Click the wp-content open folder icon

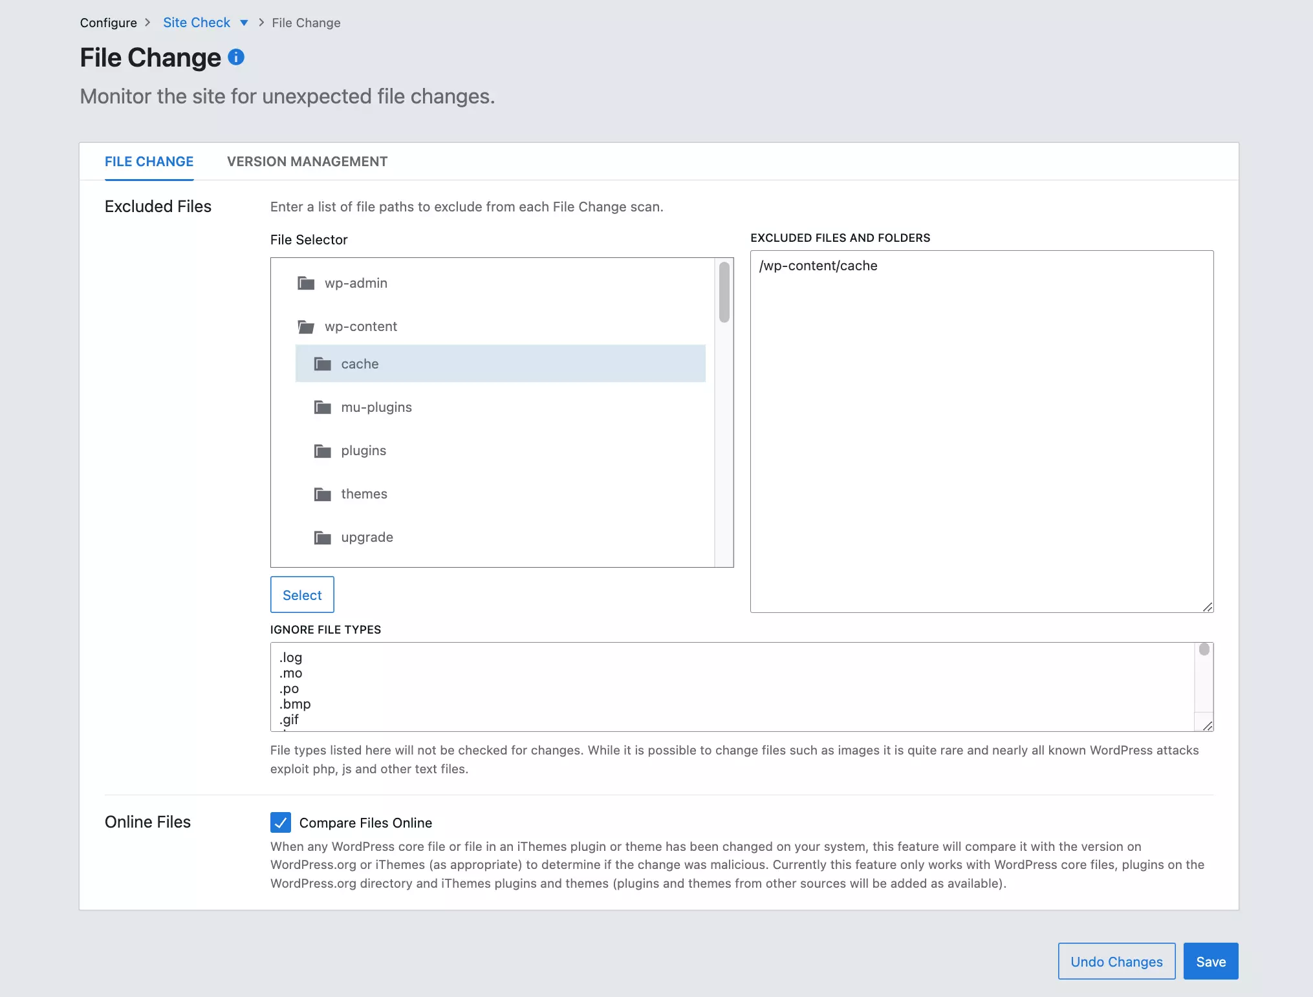pyautogui.click(x=306, y=327)
